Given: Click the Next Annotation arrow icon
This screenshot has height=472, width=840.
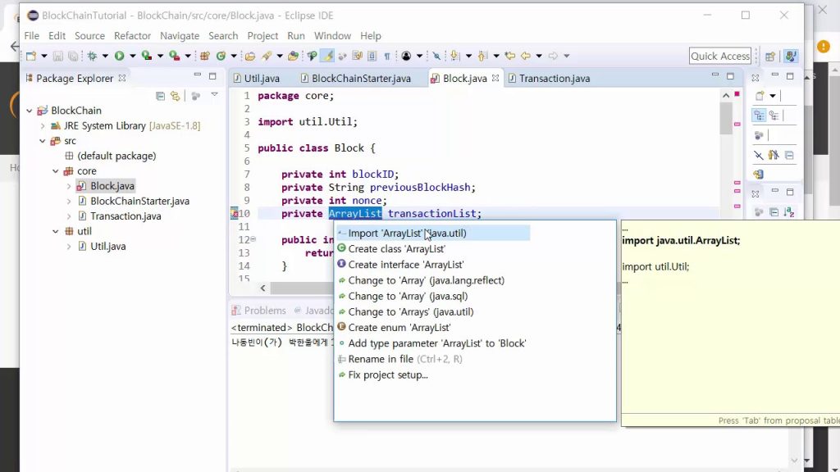Looking at the screenshot, I should (454, 56).
